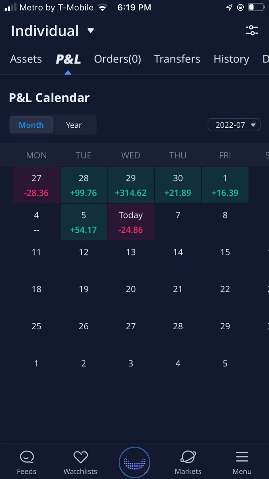Select calendar day 19
Screen dimensions: 269x479
click(x=84, y=289)
